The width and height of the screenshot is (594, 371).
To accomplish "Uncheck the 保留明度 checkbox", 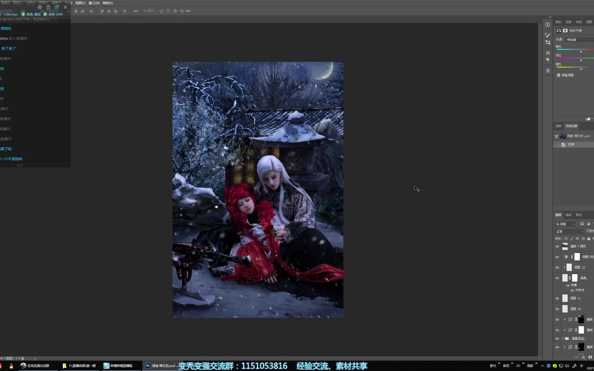I will 559,75.
